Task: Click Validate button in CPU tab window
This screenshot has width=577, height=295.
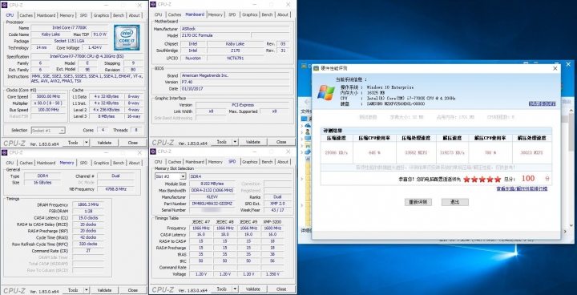Action: coord(104,143)
